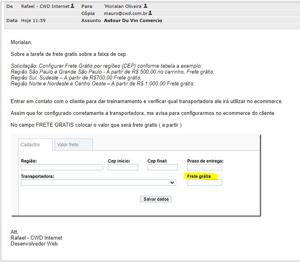This screenshot has height=262, width=300.
Task: Click the greeting 'Morialan,'
Action: point(21,42)
